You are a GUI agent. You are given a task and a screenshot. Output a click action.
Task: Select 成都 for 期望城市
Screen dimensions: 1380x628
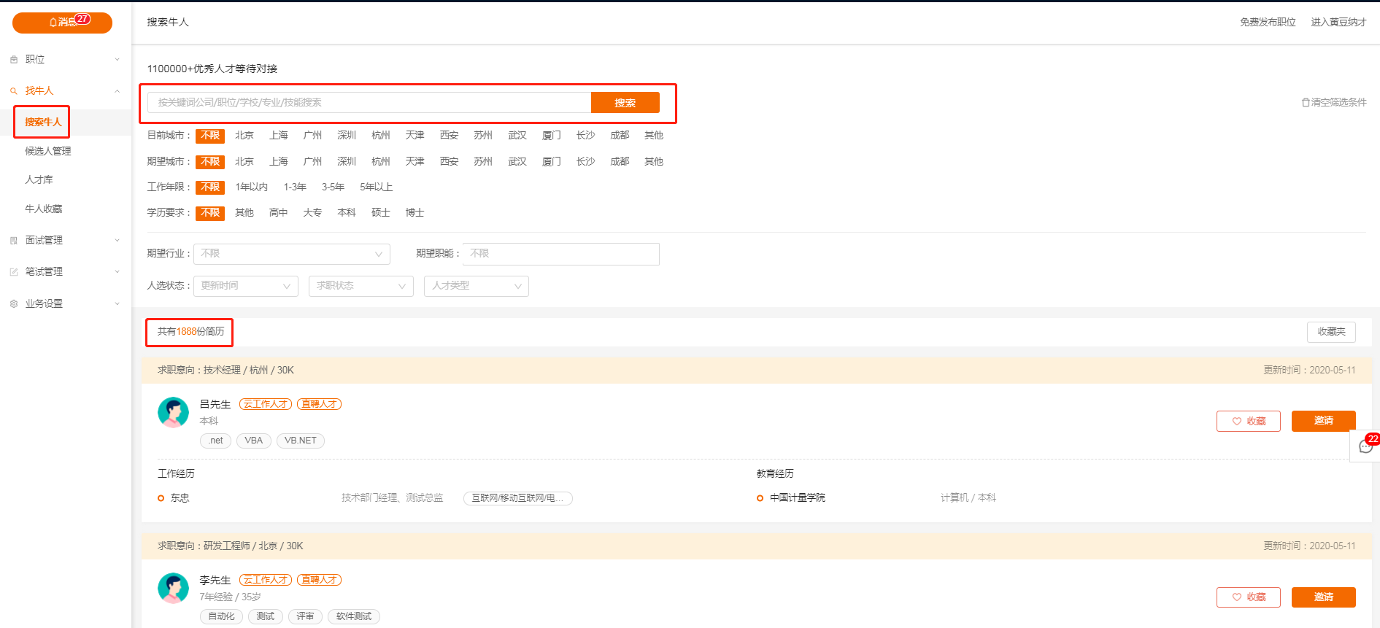point(620,162)
